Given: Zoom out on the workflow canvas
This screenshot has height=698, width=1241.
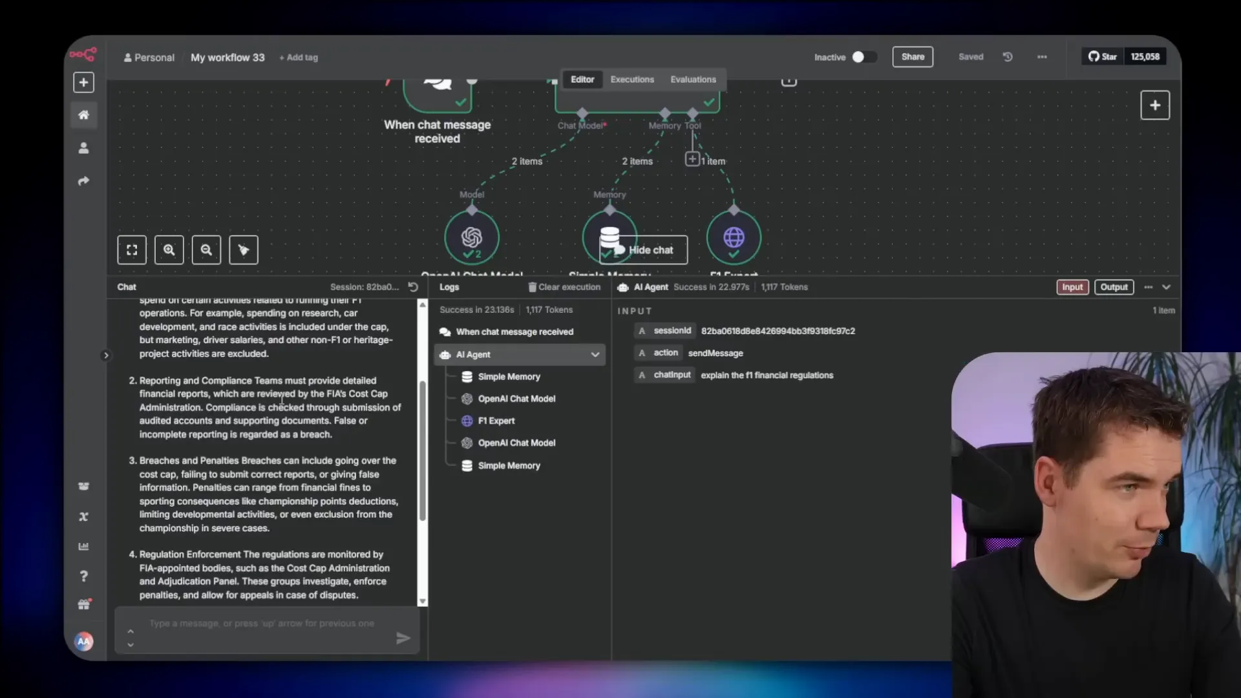Looking at the screenshot, I should tap(206, 250).
